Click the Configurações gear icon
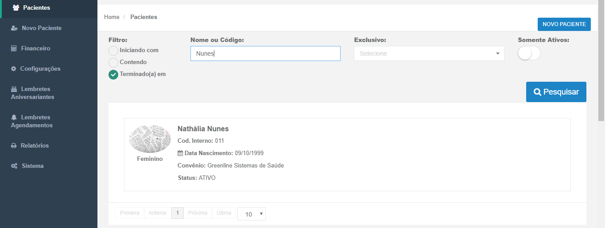 click(x=14, y=69)
